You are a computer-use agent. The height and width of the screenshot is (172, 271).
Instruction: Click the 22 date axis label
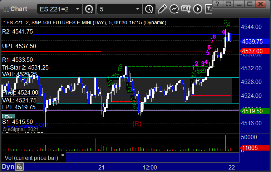[232, 167]
